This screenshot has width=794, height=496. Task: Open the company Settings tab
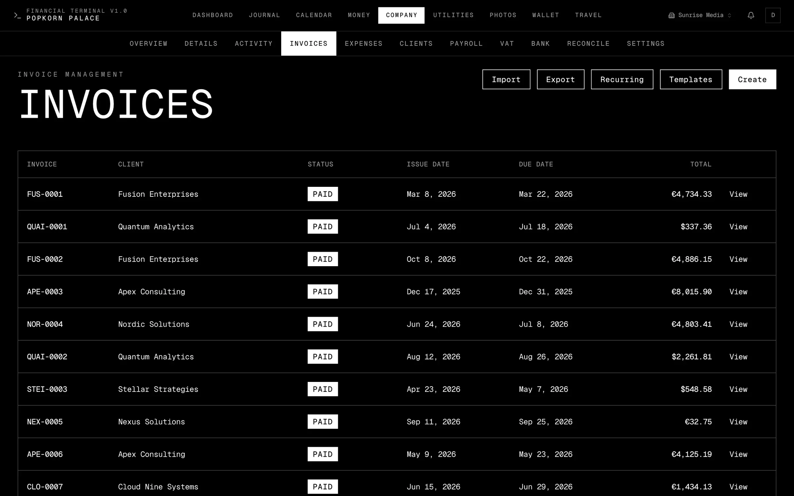click(x=646, y=44)
